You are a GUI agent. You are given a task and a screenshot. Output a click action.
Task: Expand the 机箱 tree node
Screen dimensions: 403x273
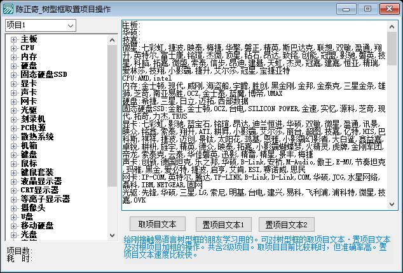coord(13,146)
